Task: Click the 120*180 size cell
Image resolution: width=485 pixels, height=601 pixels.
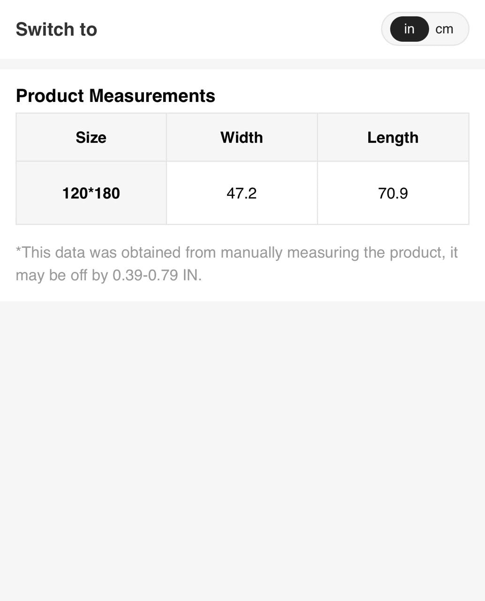Action: (91, 193)
